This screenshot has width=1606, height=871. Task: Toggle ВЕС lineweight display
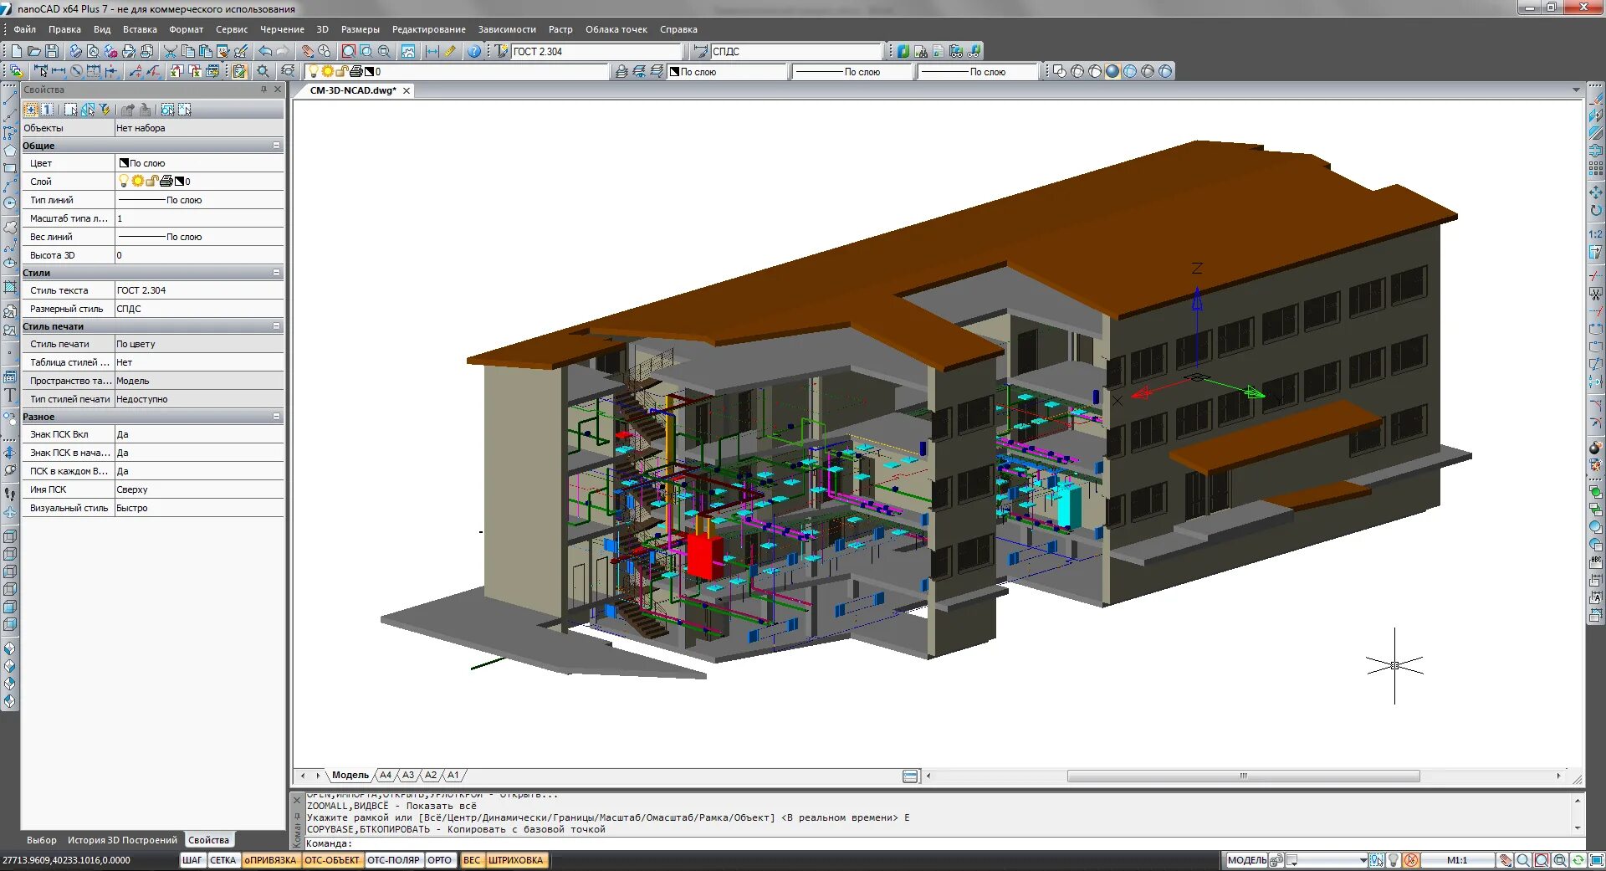pyautogui.click(x=472, y=860)
